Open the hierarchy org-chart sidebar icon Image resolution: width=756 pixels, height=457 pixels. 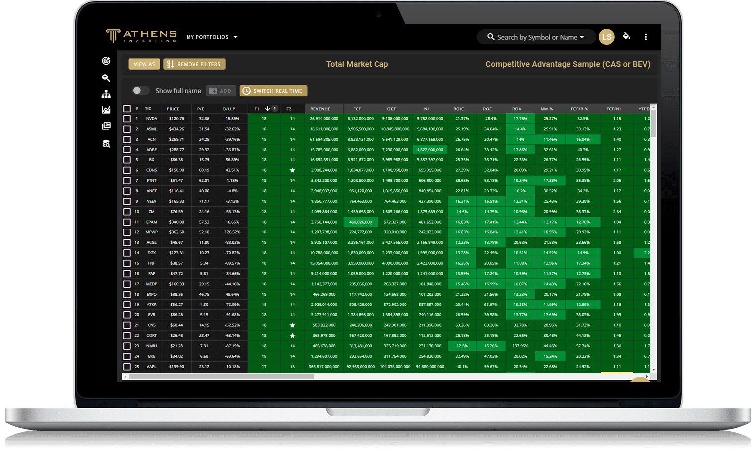[x=106, y=94]
